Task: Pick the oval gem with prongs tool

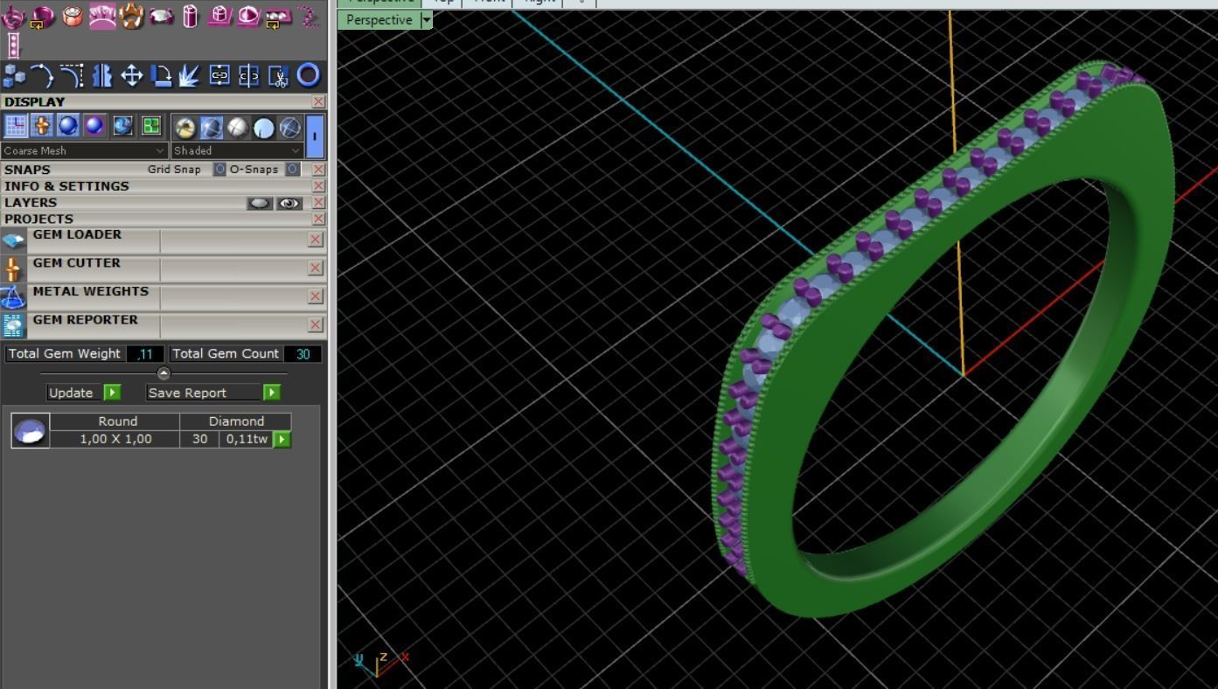Action: click(x=162, y=16)
